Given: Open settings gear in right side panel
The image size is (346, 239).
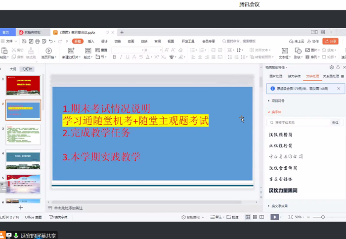Looking at the screenshot, I should [x=332, y=67].
